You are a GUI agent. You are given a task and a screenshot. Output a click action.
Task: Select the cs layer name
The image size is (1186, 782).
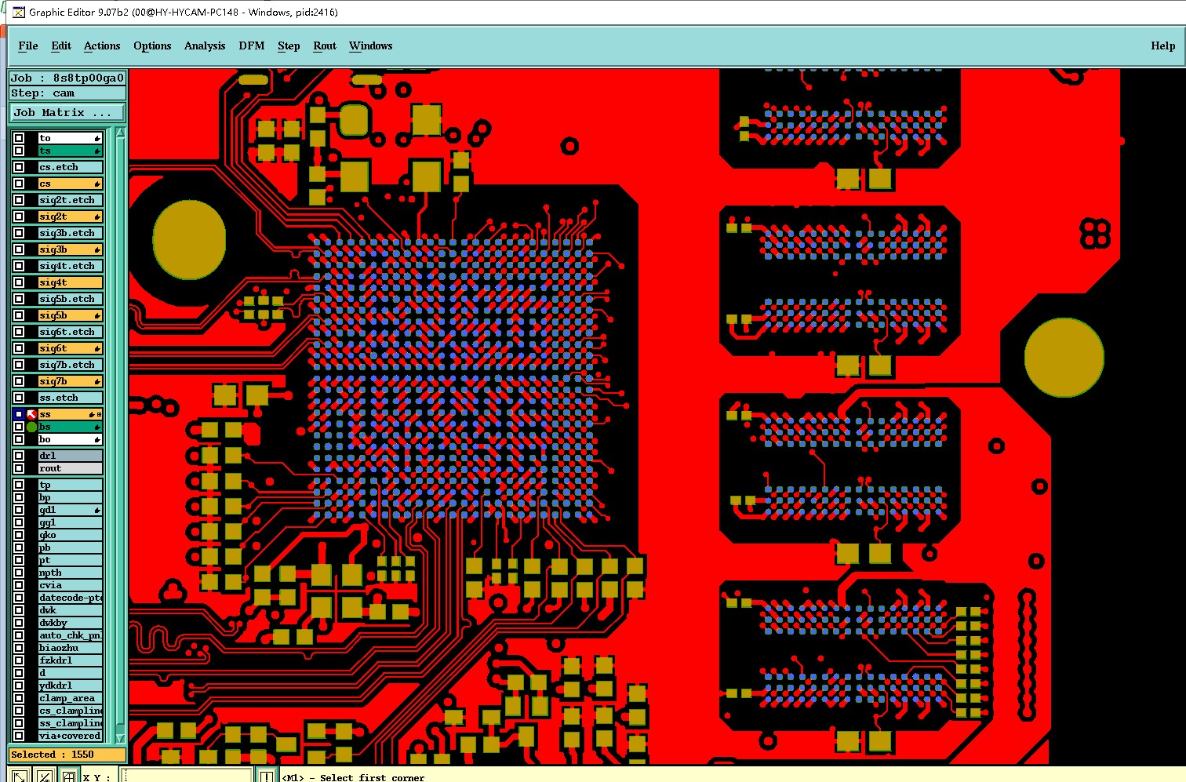[x=71, y=184]
